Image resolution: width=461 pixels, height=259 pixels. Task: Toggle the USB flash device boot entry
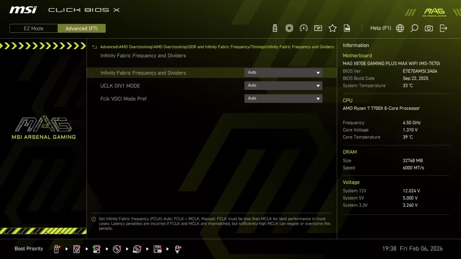56,248
